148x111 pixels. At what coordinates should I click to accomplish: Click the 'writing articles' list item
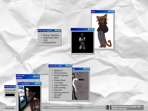point(50,42)
